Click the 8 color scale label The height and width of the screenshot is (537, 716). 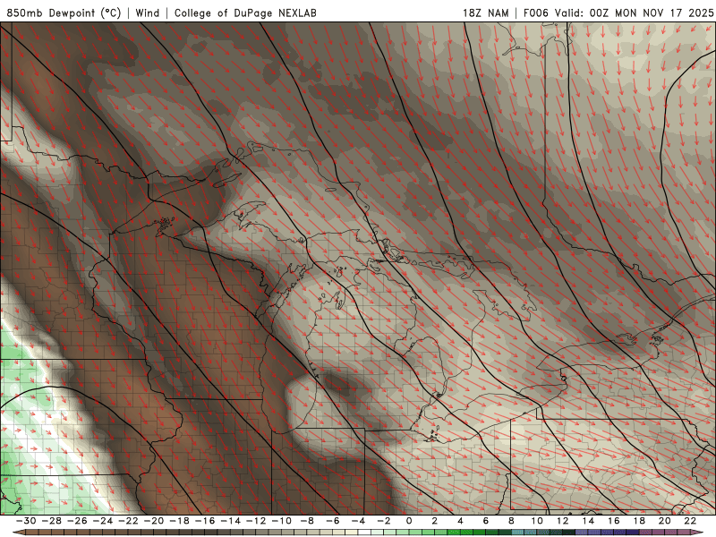[x=511, y=521]
